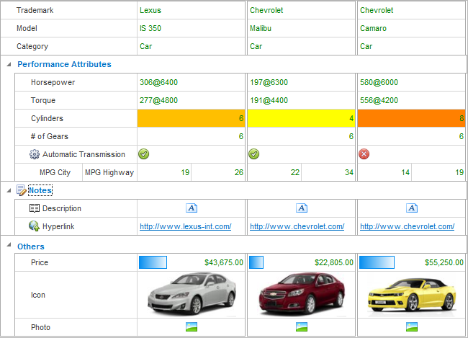468x338 pixels.
Task: Click the Malibu model cell
Action: 301,28
